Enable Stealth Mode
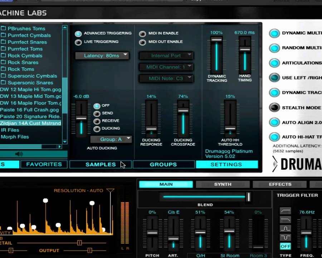The height and width of the screenshot is (258, 322). [x=274, y=107]
